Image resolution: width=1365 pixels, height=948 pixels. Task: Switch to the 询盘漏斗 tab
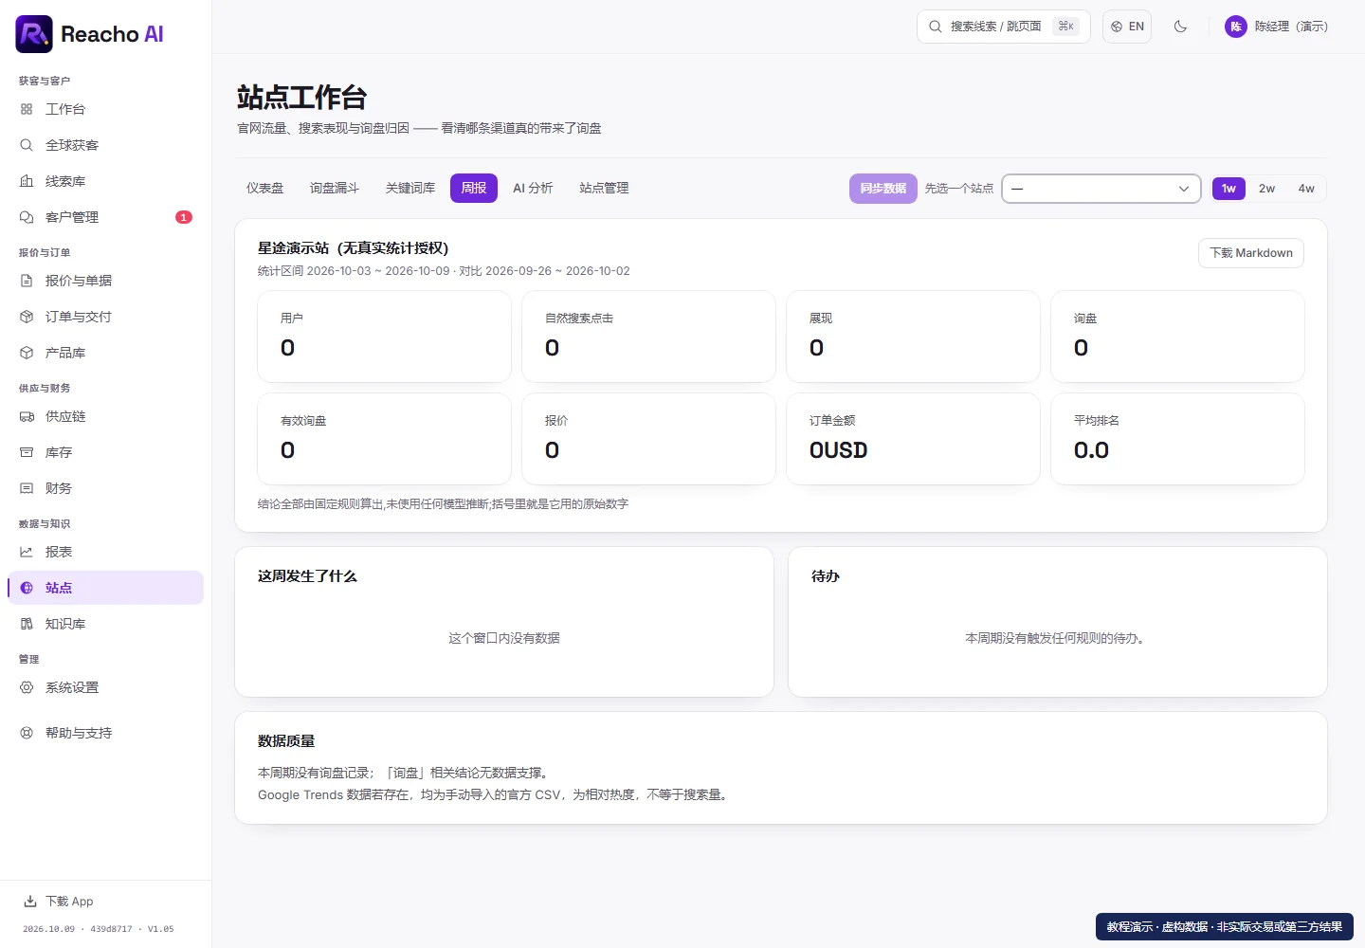pos(335,189)
